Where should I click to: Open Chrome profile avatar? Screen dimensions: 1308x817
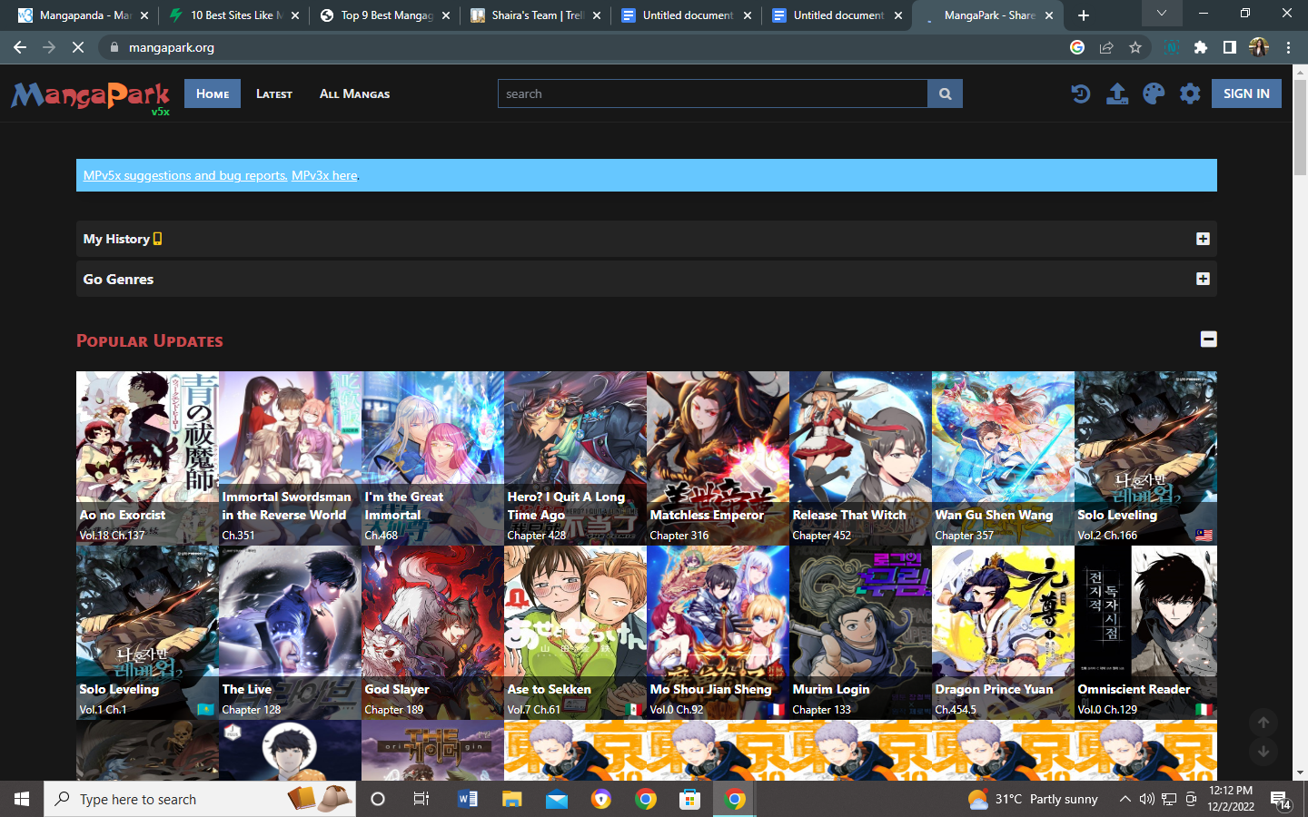(1259, 47)
